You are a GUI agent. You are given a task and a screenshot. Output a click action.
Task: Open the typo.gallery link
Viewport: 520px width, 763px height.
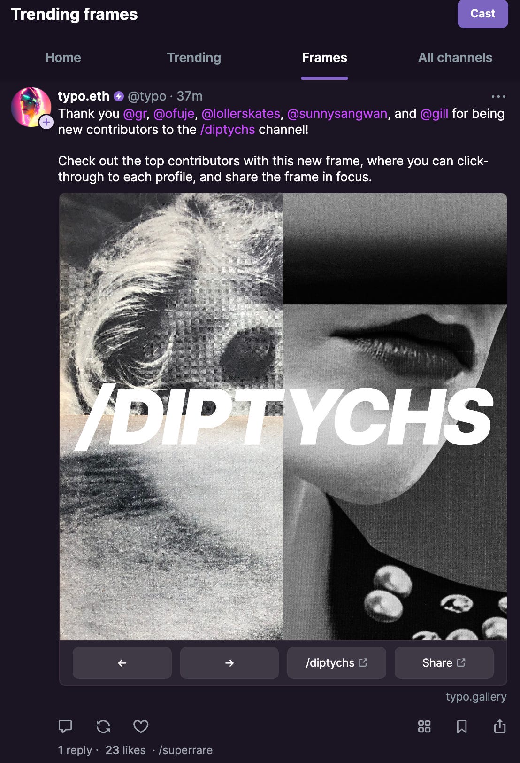(476, 697)
